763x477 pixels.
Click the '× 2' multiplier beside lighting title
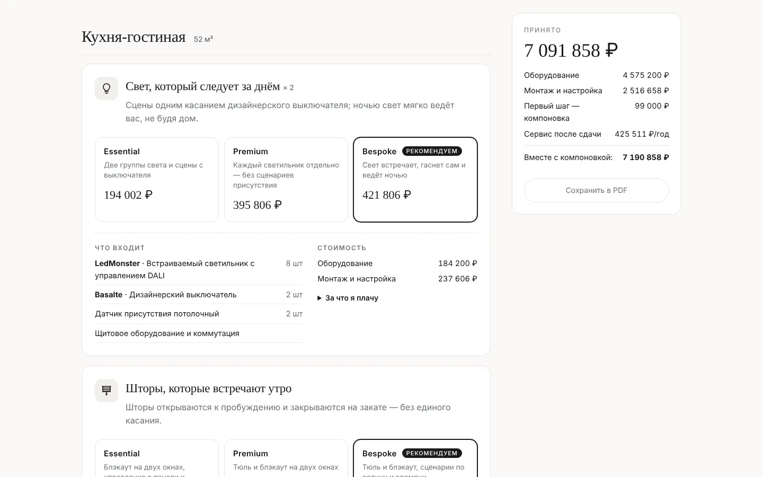click(288, 87)
